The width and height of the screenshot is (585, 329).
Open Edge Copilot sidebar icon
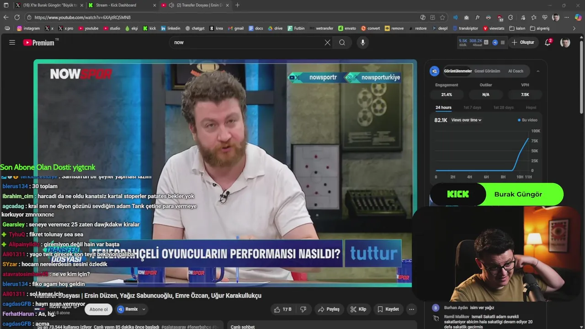coord(578,17)
